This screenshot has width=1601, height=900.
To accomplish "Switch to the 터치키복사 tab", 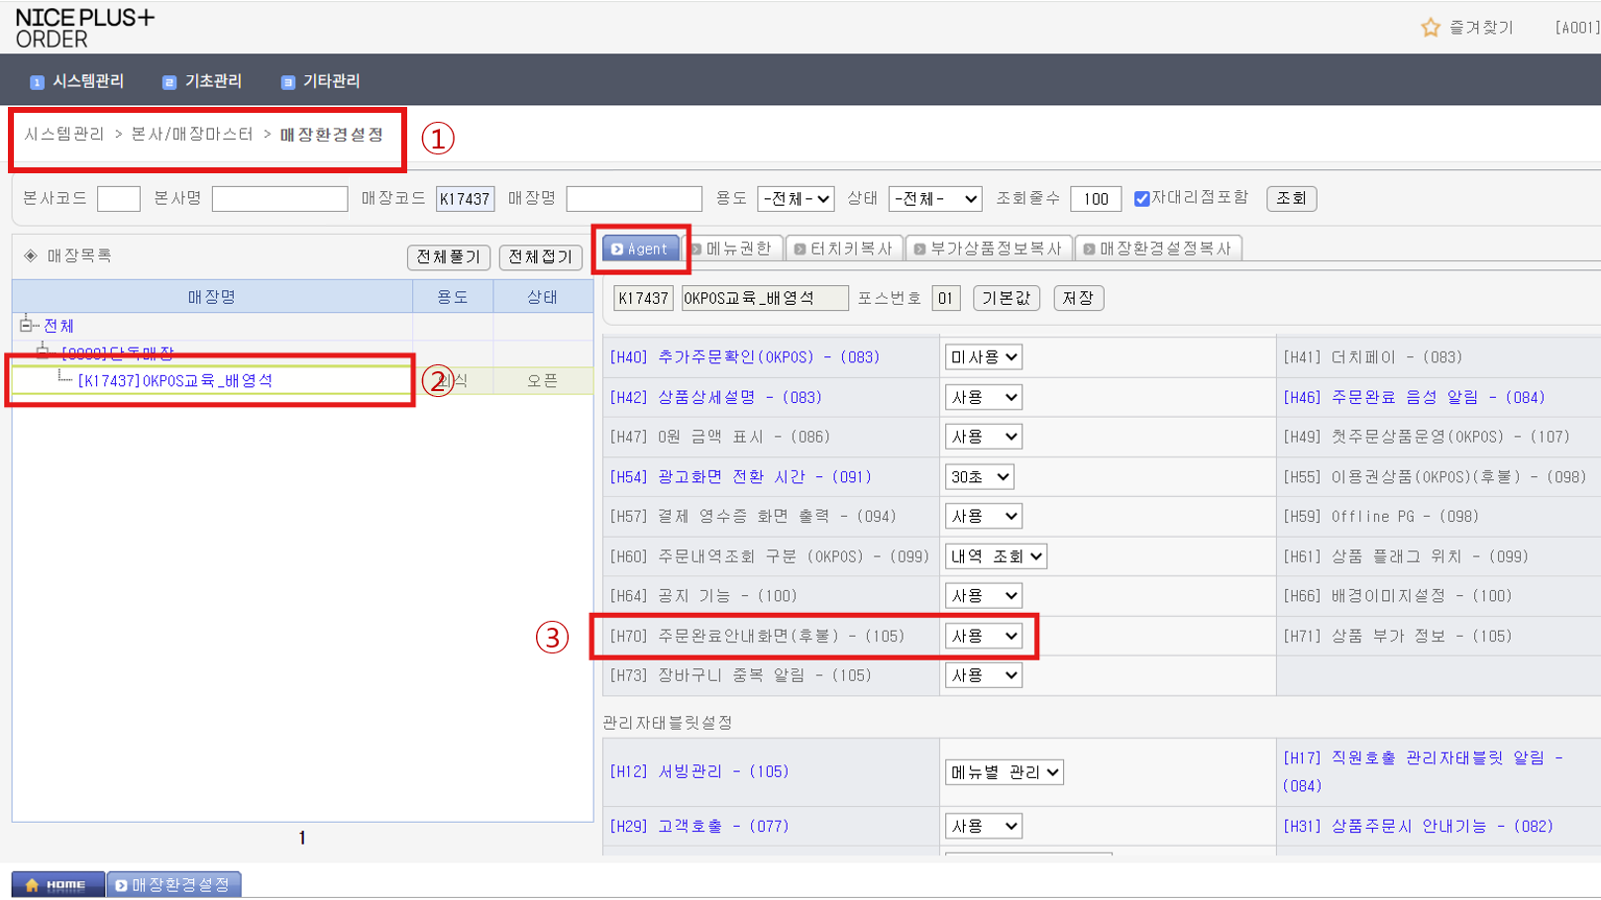I will click(x=843, y=249).
